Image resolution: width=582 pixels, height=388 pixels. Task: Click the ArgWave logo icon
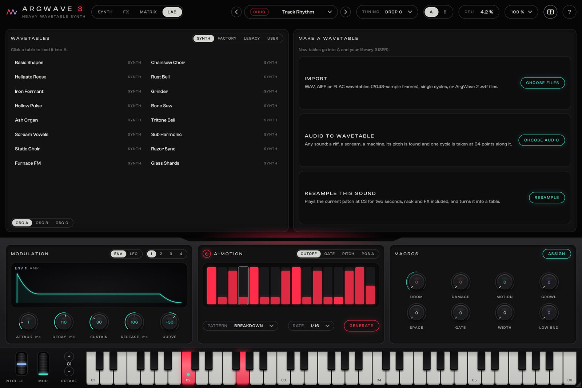coord(12,12)
